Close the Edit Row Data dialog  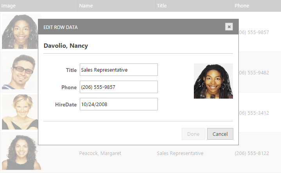point(229,27)
